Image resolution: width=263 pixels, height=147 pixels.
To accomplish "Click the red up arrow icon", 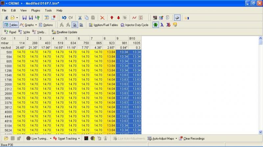I will tap(112, 18).
